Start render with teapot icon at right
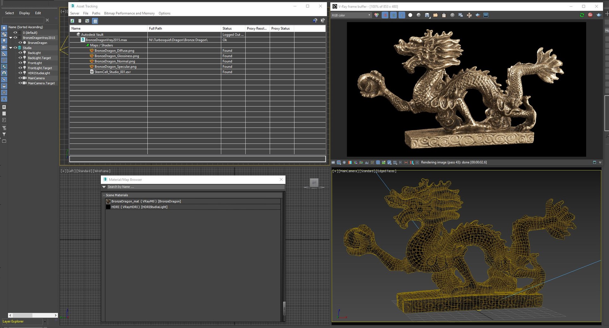This screenshot has height=328, width=609. [599, 15]
